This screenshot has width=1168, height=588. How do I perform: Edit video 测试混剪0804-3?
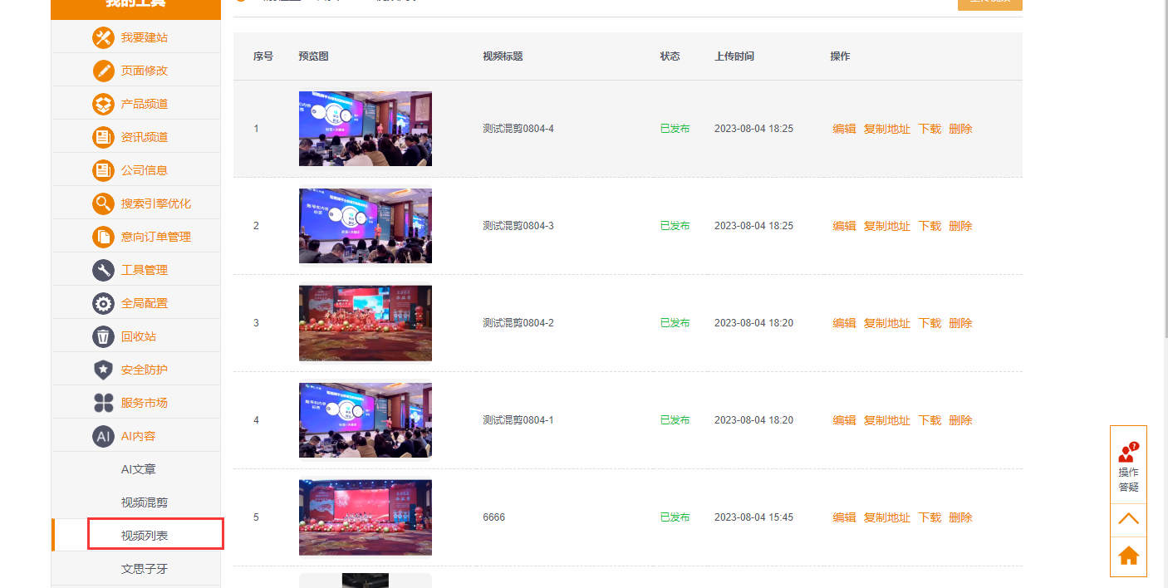tap(844, 226)
